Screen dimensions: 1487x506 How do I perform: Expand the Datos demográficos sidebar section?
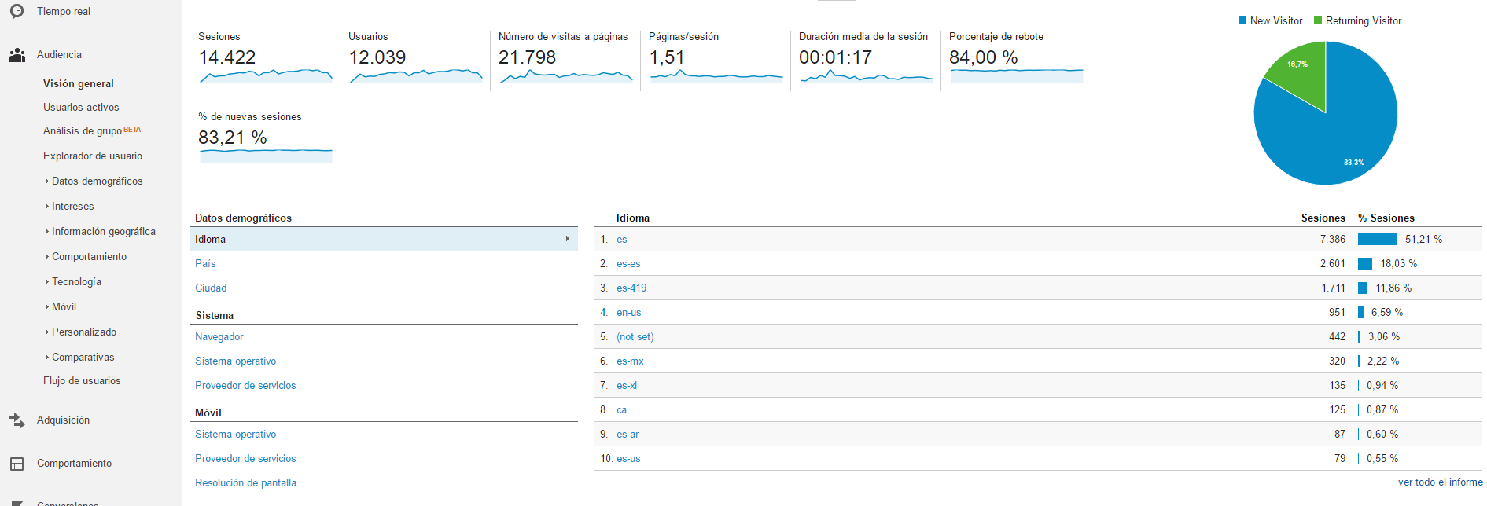tap(97, 181)
